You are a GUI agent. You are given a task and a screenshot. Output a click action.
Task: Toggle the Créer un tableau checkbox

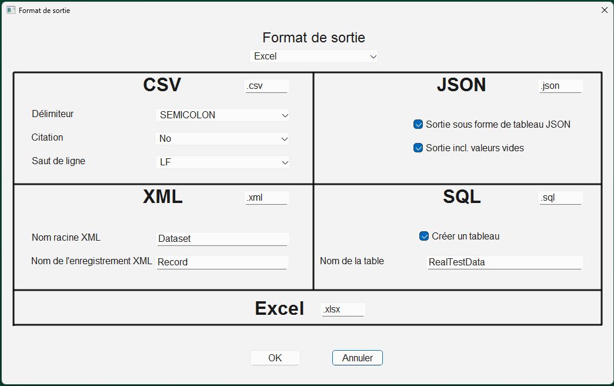click(x=424, y=237)
